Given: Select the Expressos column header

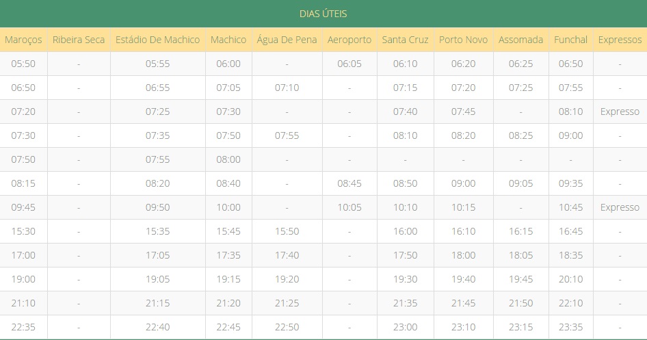Looking at the screenshot, I should [620, 40].
